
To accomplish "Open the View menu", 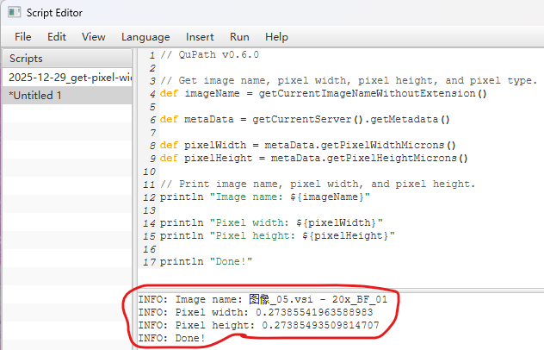I will 94,37.
